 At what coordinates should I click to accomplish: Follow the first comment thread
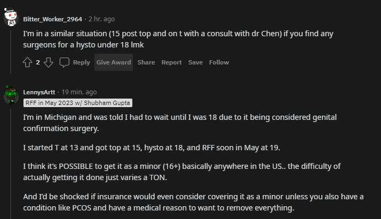coord(219,62)
